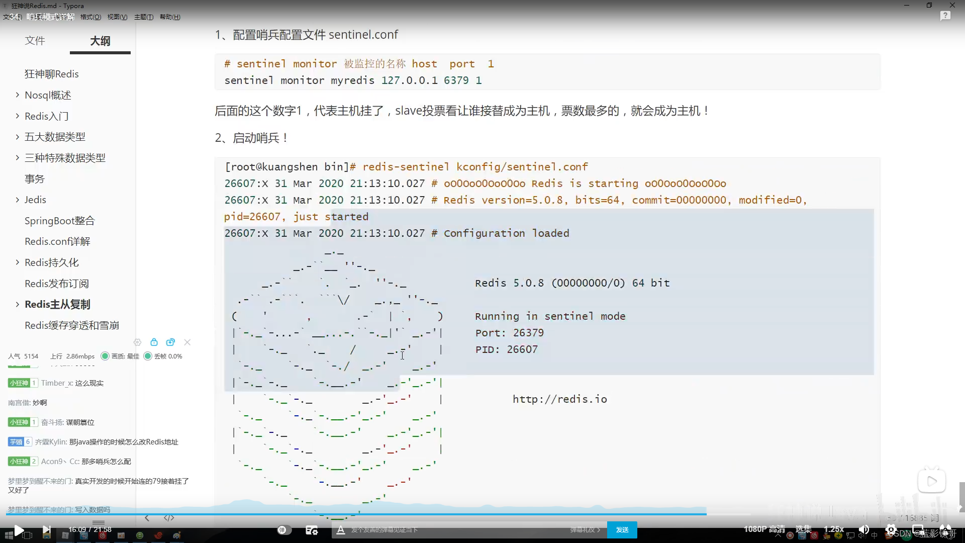Open the paint palette taskbar icon
The width and height of the screenshot is (965, 543).
(177, 535)
